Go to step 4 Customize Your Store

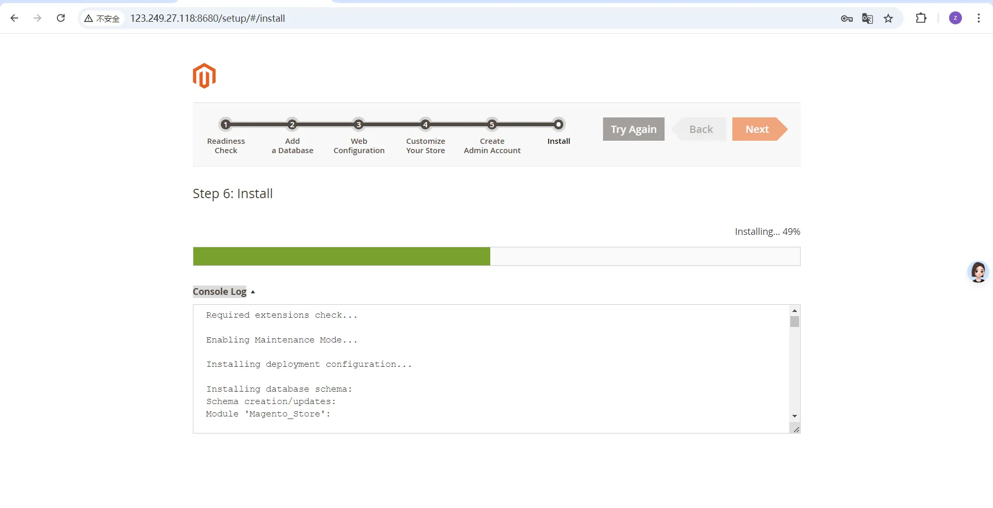[425, 136]
